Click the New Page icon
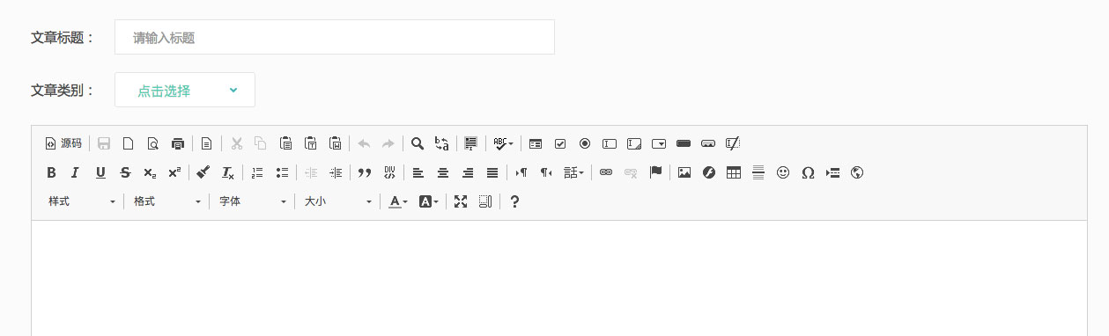 [x=128, y=143]
